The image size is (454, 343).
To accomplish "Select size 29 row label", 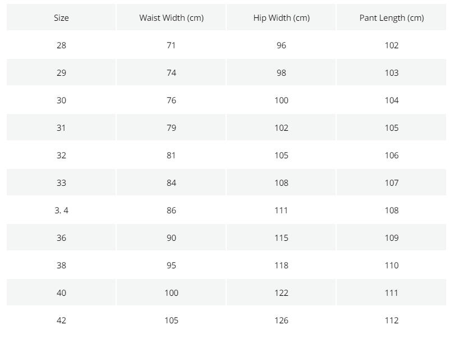I will (x=61, y=73).
